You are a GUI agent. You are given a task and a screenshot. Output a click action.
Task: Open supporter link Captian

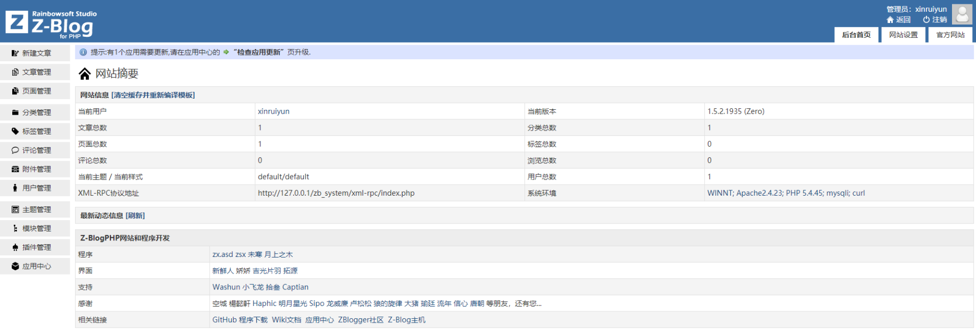tap(295, 287)
